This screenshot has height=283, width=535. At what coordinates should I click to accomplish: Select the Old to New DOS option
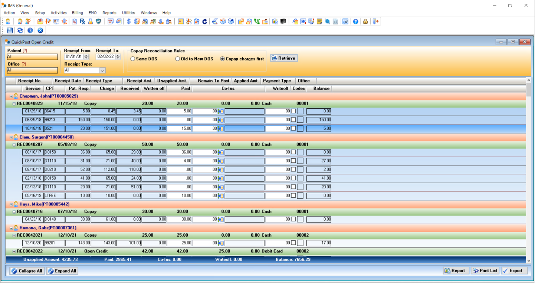click(x=178, y=59)
